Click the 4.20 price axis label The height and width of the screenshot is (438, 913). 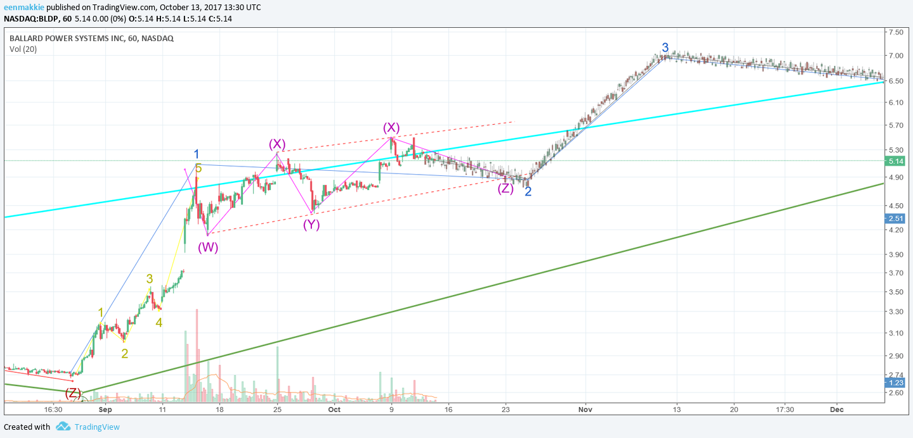[x=896, y=230]
